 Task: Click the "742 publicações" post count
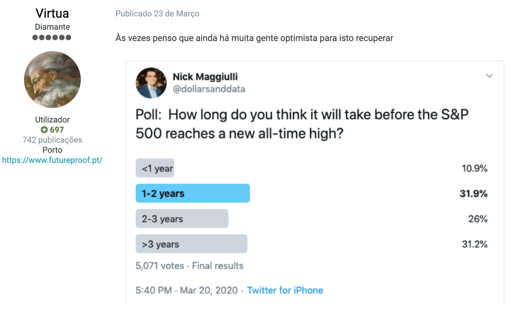52,140
